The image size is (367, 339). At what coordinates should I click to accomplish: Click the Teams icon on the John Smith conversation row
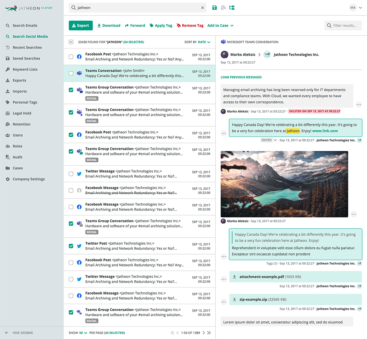pos(79,73)
